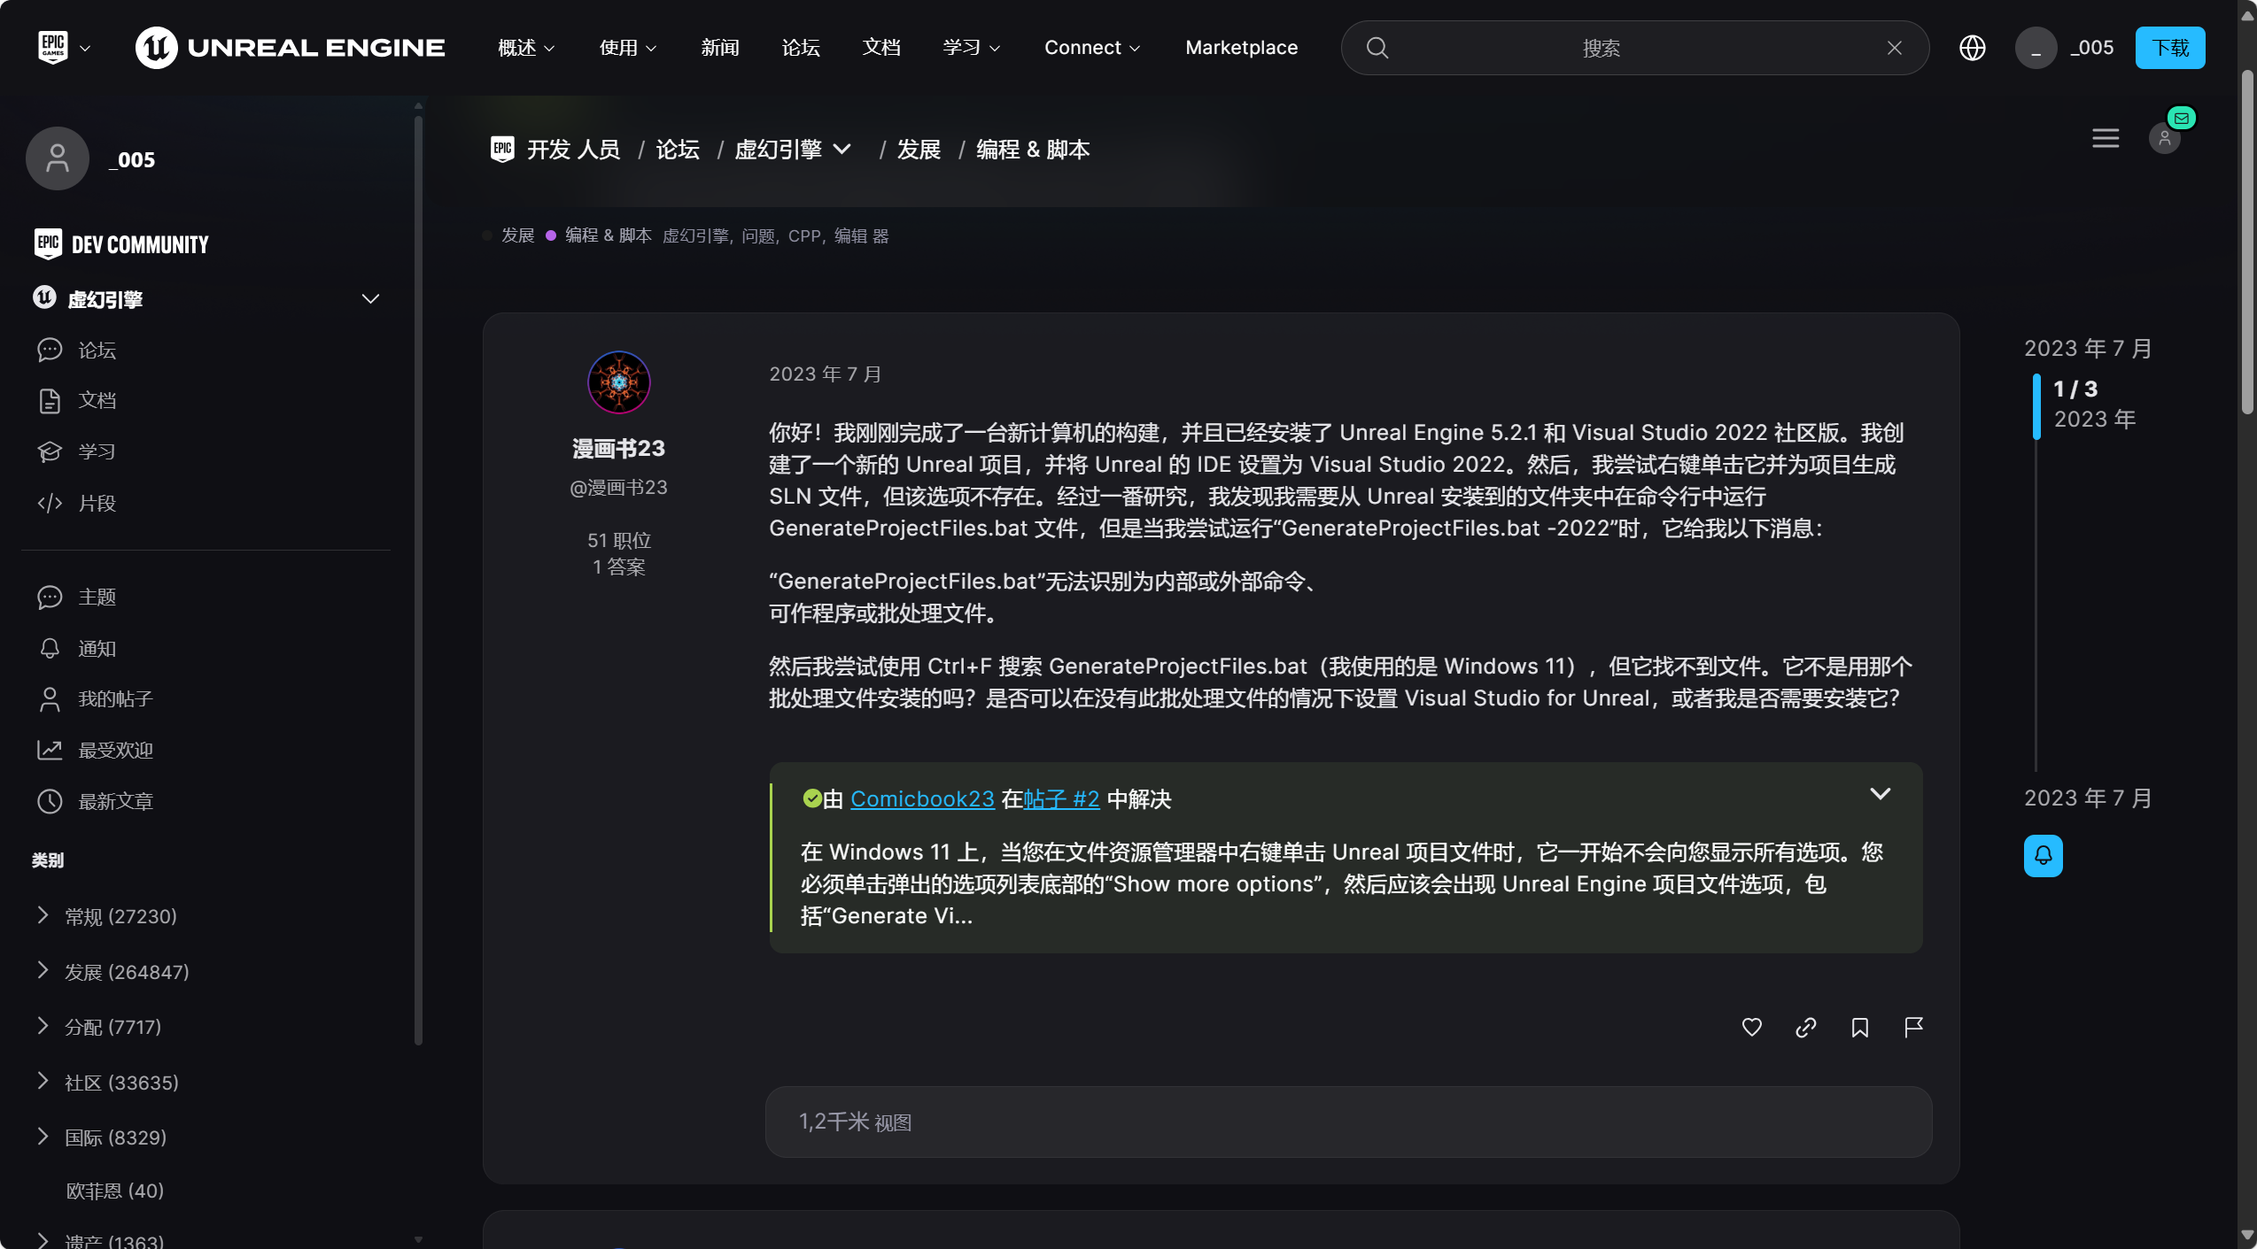The image size is (2257, 1249).
Task: Bookmark this post
Action: [1859, 1027]
